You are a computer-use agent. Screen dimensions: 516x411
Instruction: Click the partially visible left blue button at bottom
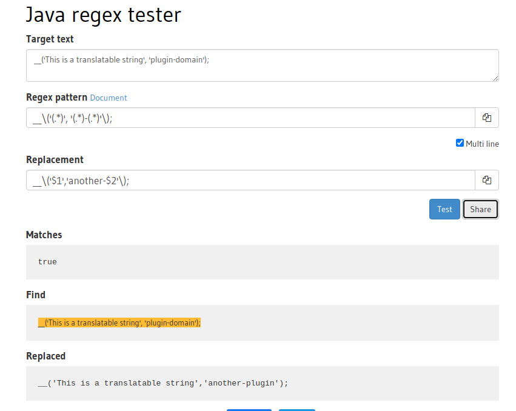click(249, 410)
